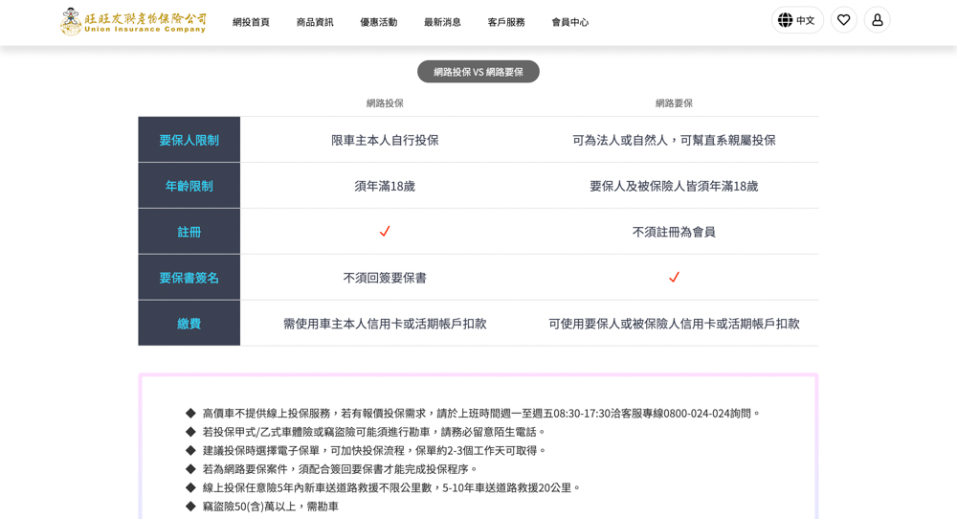Click the cell 可為法人或自然人，可幫直系親屬投保
The image size is (957, 519).
(674, 140)
